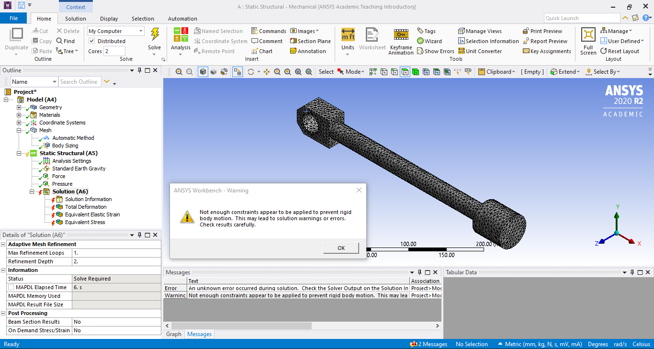Viewport: 654px width, 349px height.
Task: Close the ANSYS Workbench warning dialog
Action: tap(359, 190)
